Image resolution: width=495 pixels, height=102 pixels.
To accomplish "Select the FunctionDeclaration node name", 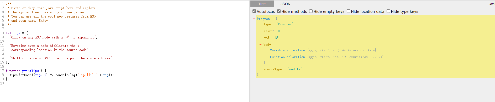I will pos(287,57).
